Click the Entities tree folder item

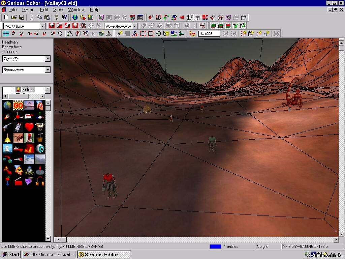tap(28, 90)
